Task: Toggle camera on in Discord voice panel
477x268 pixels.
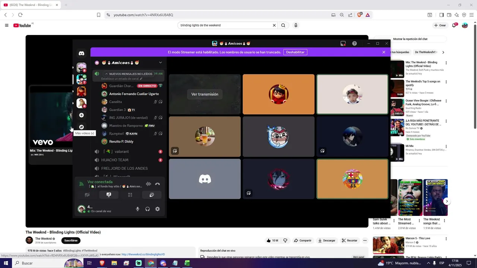Action: (x=87, y=195)
